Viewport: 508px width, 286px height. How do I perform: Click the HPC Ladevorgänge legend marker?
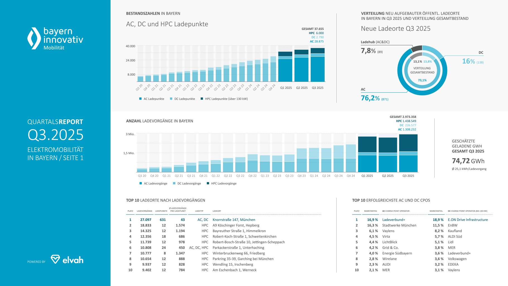pyautogui.click(x=208, y=183)
